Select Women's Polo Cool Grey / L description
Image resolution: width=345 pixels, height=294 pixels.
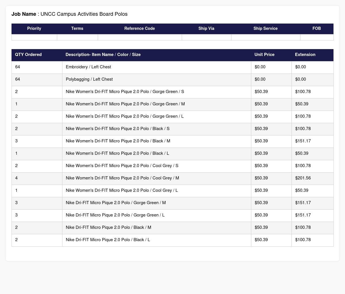pyautogui.click(x=122, y=190)
